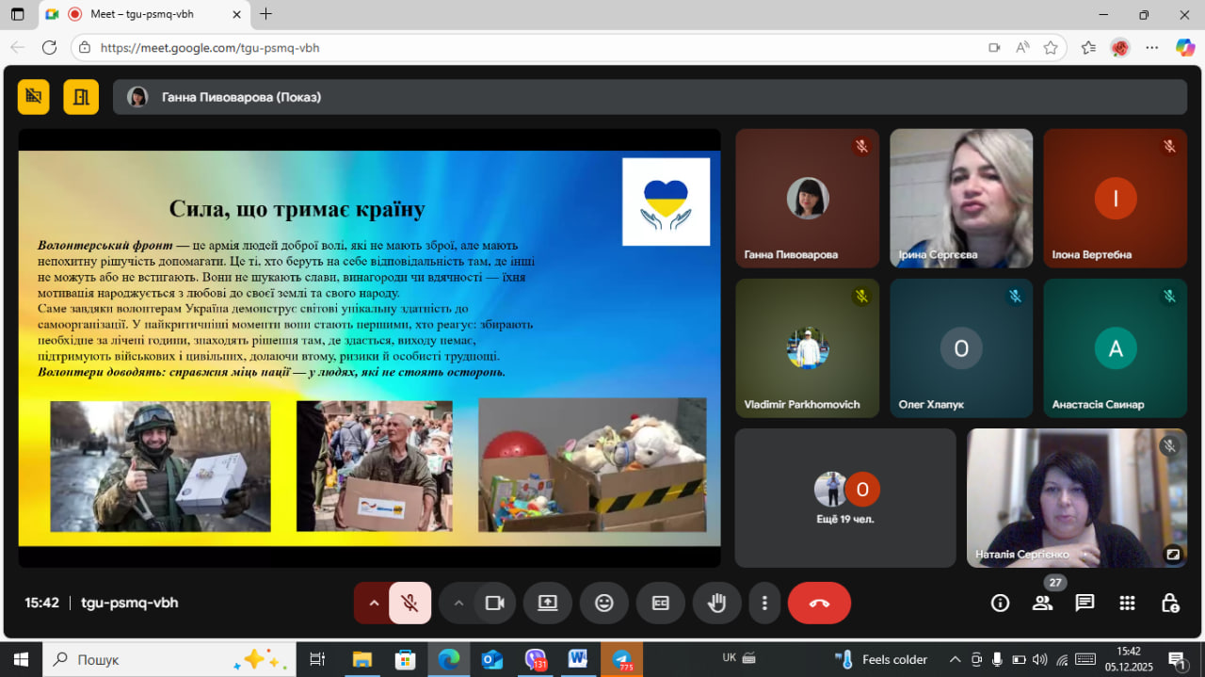
Task: Show the participants list
Action: (1042, 604)
